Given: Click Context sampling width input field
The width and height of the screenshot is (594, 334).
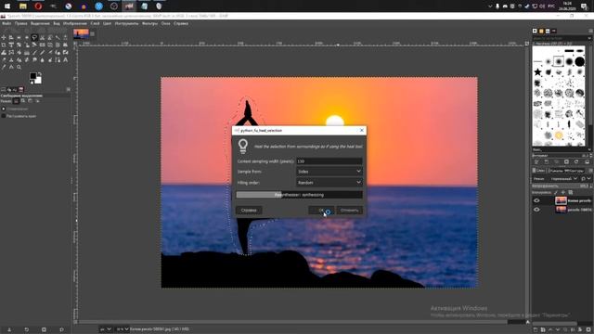Looking at the screenshot, I should (329, 161).
